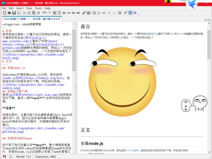Open the node.js官网 link in preview
This screenshot has height=159, width=212.
132,150
